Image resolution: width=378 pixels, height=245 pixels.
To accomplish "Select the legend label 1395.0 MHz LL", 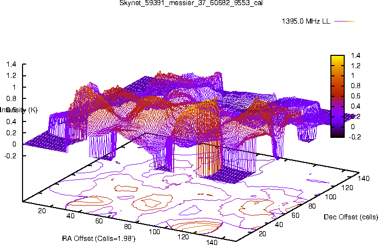I will (x=306, y=21).
